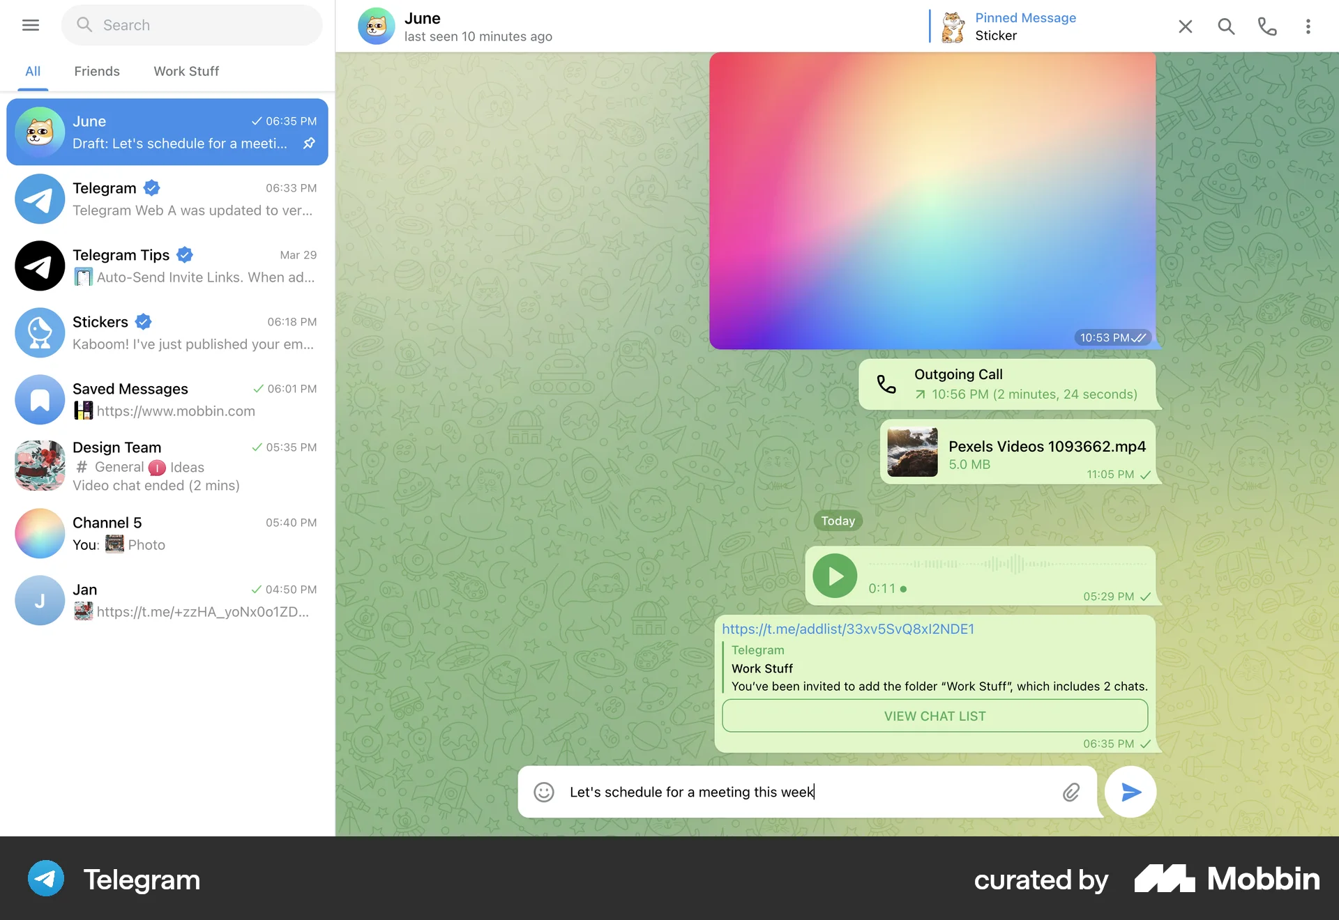Open the emoji picker
The image size is (1339, 920).
coord(543,792)
